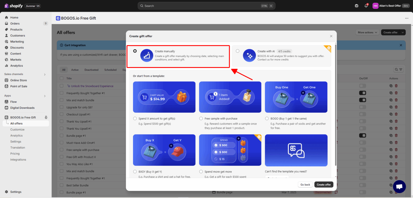The image size is (413, 198).
Task: Click the chat-support template thumbnail
Action: (x=296, y=150)
